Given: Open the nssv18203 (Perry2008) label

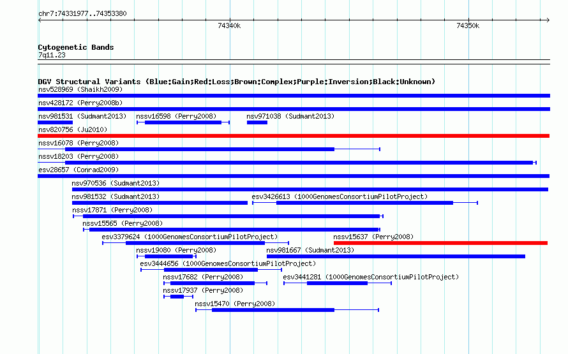Looking at the screenshot, I should [78, 156].
